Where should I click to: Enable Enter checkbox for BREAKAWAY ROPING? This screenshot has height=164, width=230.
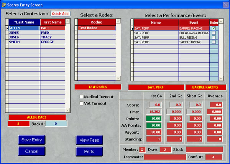214,33
